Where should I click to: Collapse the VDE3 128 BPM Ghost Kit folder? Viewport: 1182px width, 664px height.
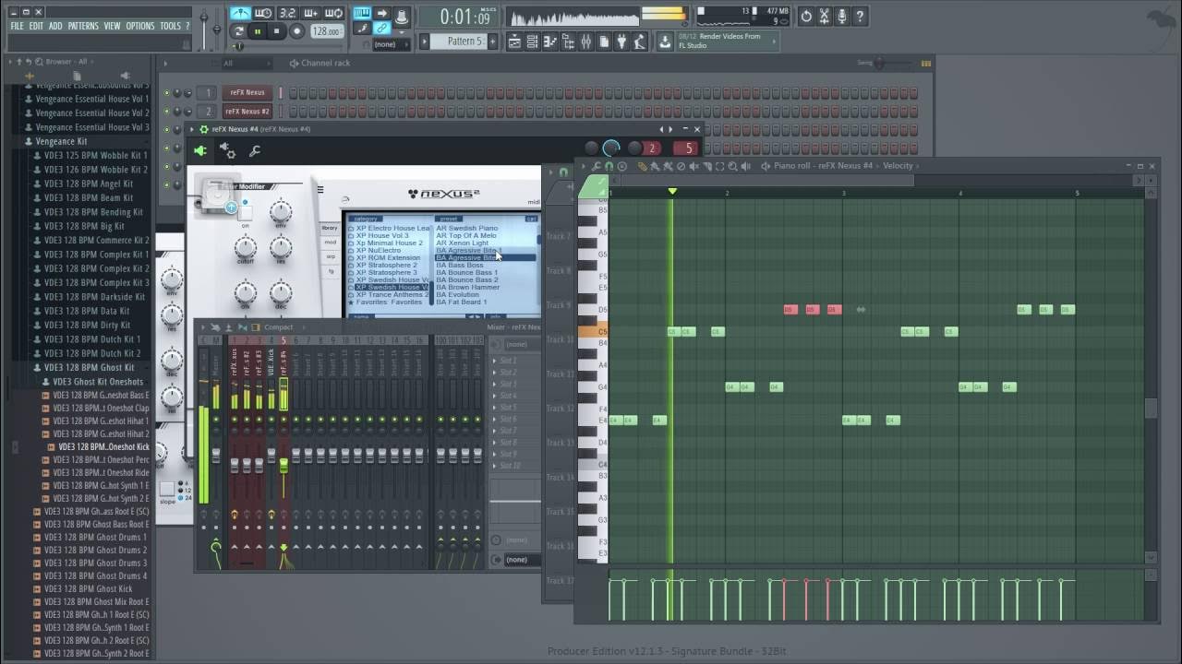[89, 367]
